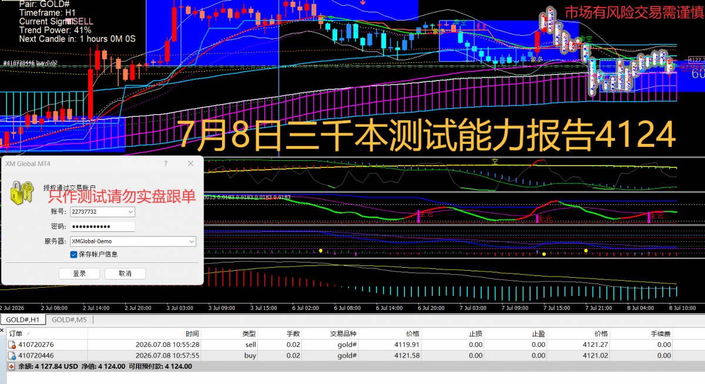Select order number 410720276
Screen dimensions: 705x384
pos(36,345)
